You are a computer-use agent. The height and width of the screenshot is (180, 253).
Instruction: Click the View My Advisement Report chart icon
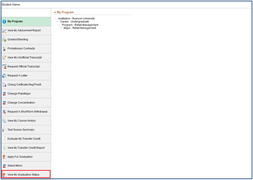pos(4,31)
